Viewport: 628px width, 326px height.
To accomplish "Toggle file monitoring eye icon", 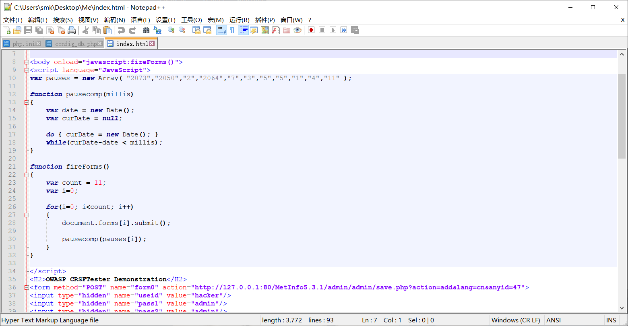I will pyautogui.click(x=297, y=30).
